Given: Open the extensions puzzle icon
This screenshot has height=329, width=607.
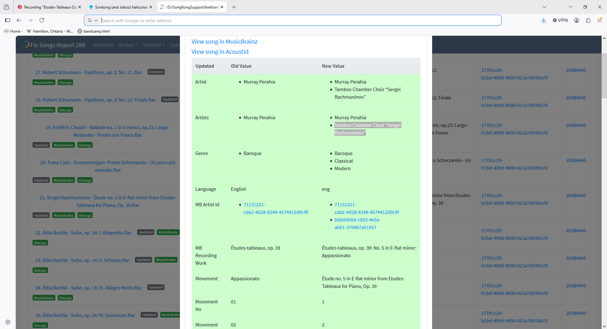Looking at the screenshot, I should pyautogui.click(x=588, y=20).
